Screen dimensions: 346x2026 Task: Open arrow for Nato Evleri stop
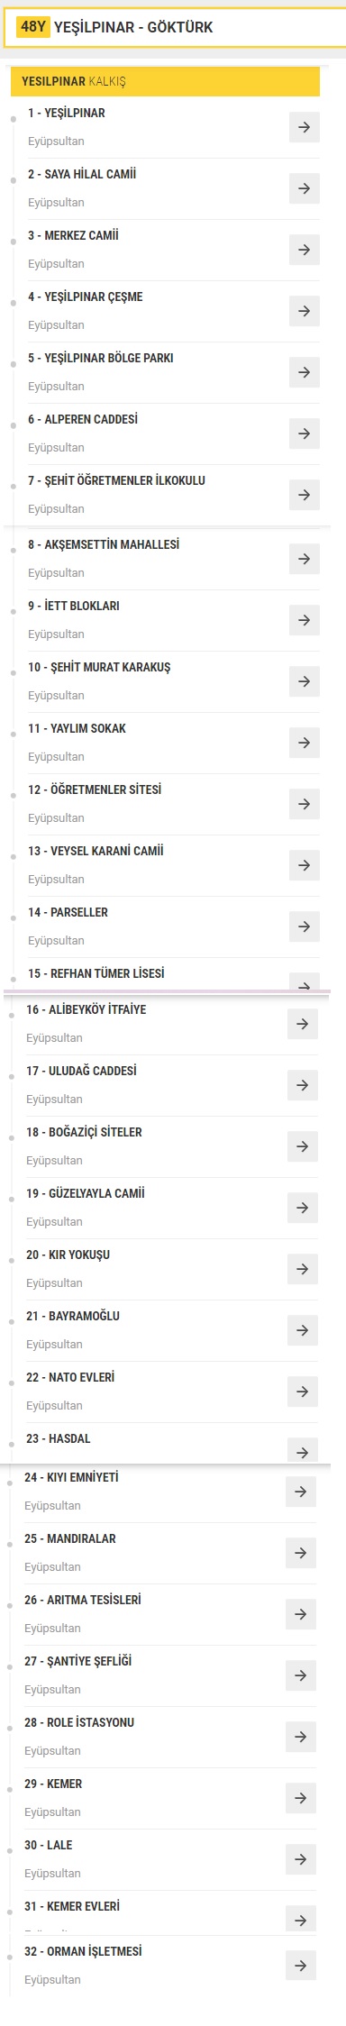tap(303, 1392)
